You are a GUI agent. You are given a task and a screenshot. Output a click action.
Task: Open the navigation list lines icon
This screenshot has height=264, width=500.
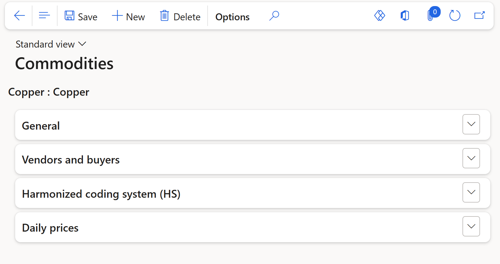tap(44, 15)
